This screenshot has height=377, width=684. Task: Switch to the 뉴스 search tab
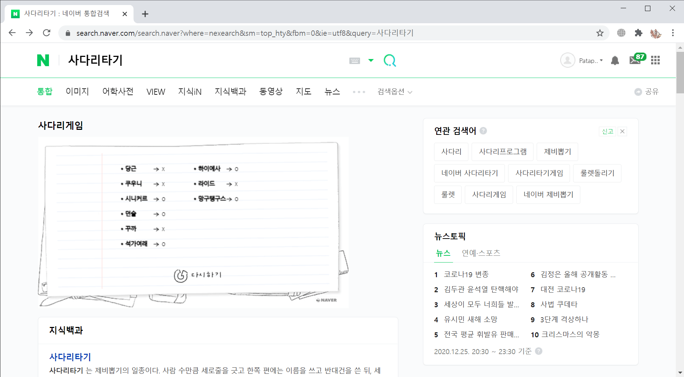332,92
